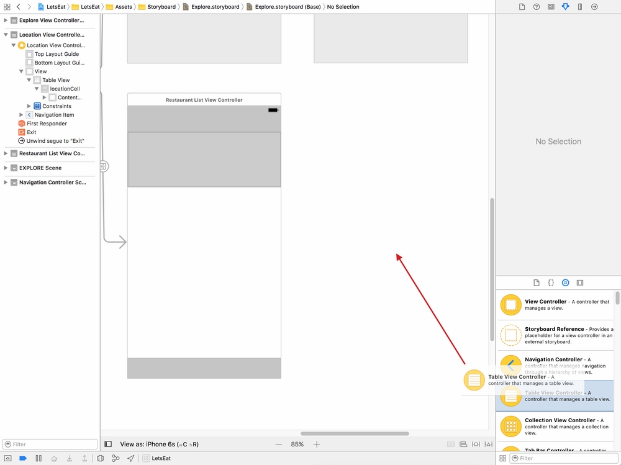Open Resolve Auto Layout Issues menu

(488, 445)
